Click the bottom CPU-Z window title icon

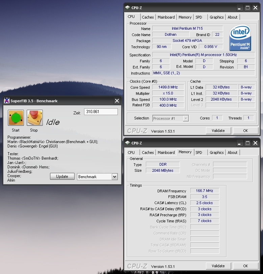click(128, 143)
